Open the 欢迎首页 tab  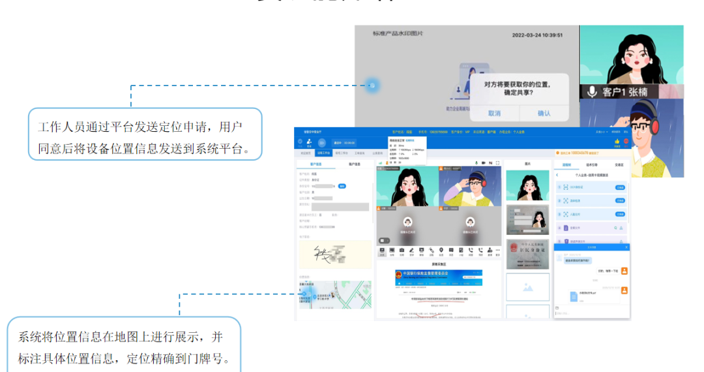point(305,153)
